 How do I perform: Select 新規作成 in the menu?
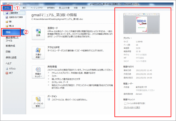point(10,46)
